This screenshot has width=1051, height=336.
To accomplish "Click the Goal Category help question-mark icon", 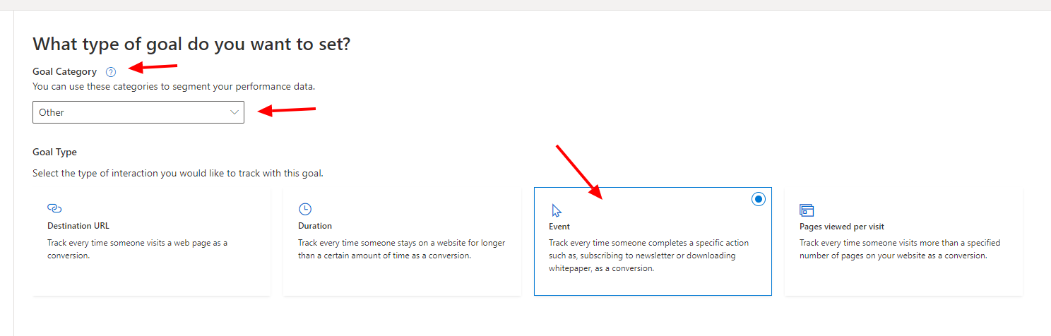I will pyautogui.click(x=110, y=72).
